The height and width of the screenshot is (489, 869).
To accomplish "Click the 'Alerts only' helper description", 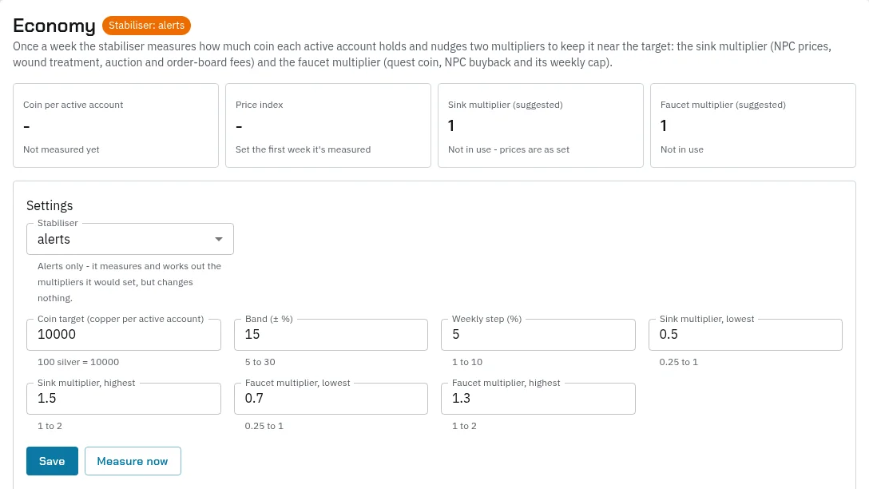I will pos(129,282).
